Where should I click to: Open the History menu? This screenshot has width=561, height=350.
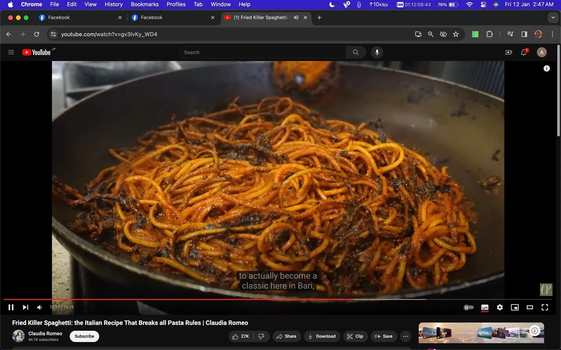pyautogui.click(x=114, y=4)
